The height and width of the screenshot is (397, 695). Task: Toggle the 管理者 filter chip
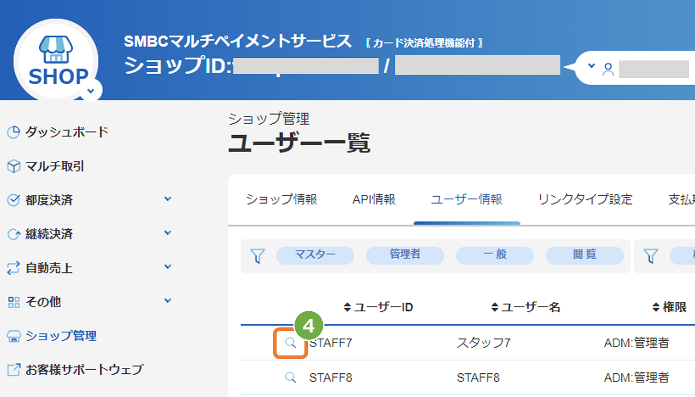(x=405, y=255)
